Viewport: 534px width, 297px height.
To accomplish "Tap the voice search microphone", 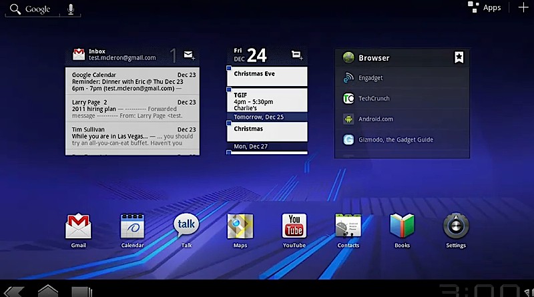I will coord(71,9).
